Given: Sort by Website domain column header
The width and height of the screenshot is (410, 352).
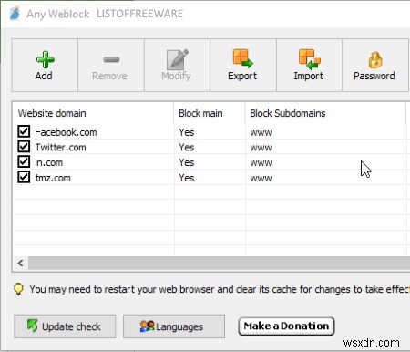Looking at the screenshot, I should tap(93, 113).
